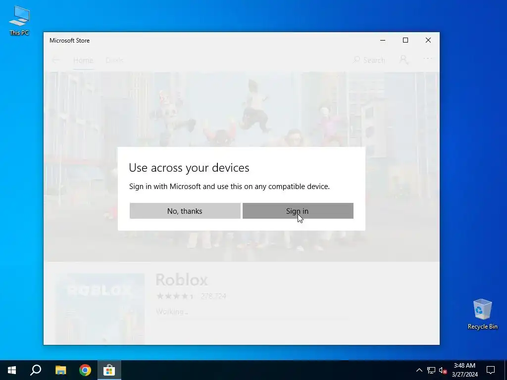507x380 pixels.
Task: Switch to the Home tab in Store
Action: click(83, 60)
